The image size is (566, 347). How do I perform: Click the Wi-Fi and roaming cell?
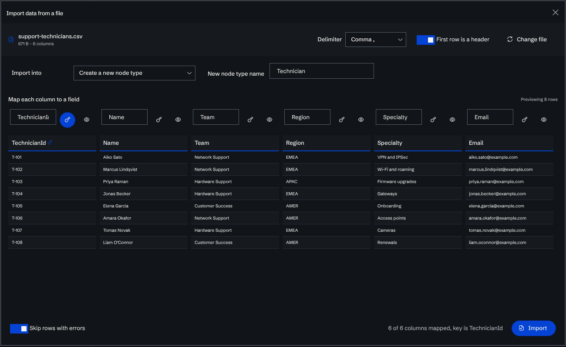point(418,170)
